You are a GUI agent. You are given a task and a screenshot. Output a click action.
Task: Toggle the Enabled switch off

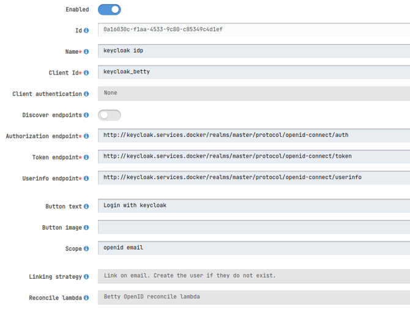(110, 10)
